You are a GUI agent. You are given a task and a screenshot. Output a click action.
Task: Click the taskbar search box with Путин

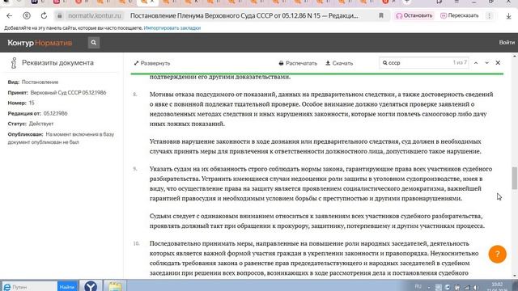click(x=30, y=287)
